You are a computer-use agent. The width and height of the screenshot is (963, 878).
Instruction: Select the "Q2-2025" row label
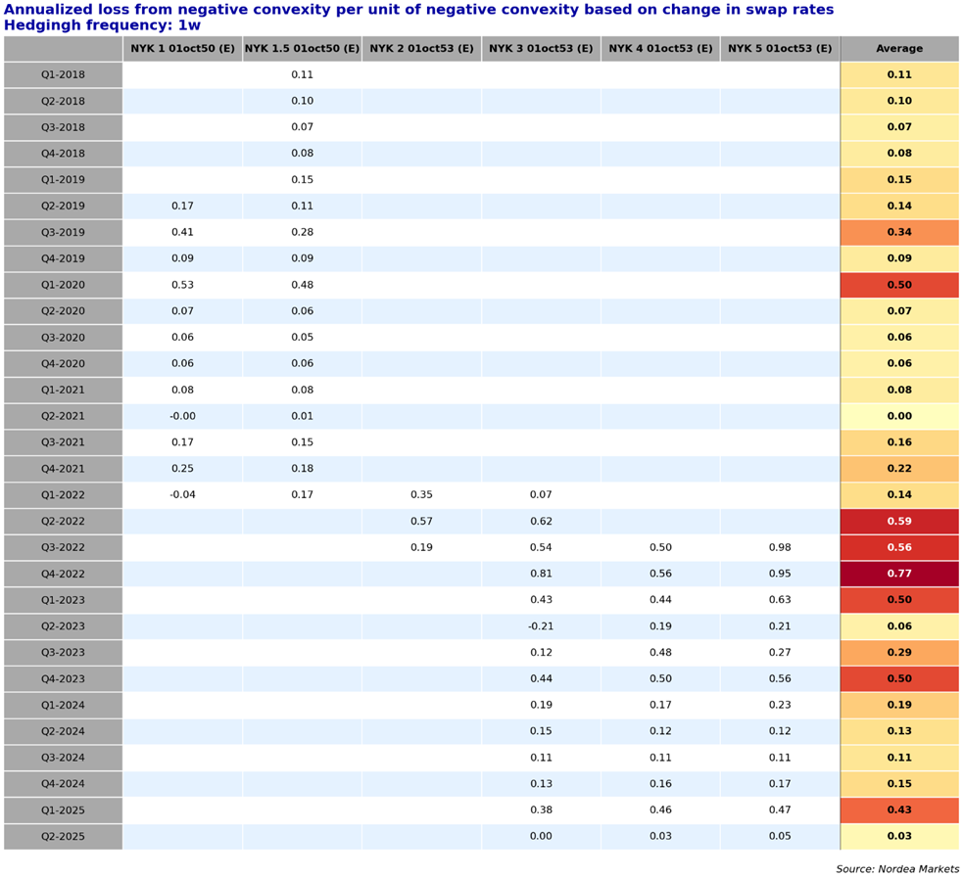point(64,836)
